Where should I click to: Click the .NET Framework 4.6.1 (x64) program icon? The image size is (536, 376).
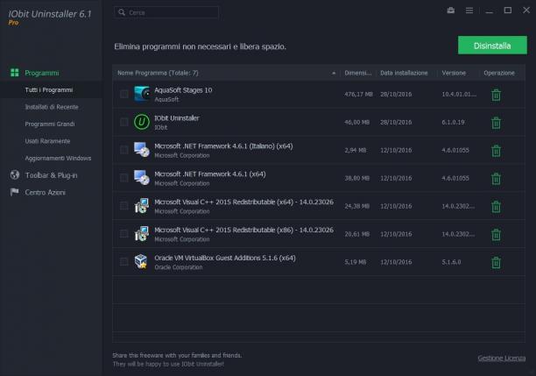(x=142, y=178)
